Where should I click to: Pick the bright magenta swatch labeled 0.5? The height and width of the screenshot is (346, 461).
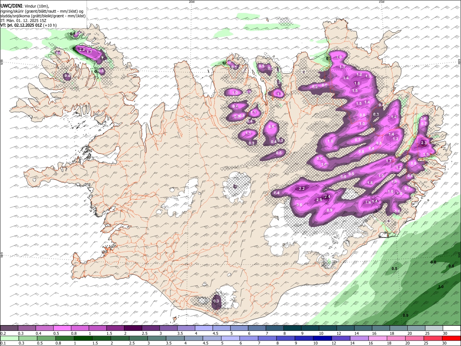click(x=62, y=328)
